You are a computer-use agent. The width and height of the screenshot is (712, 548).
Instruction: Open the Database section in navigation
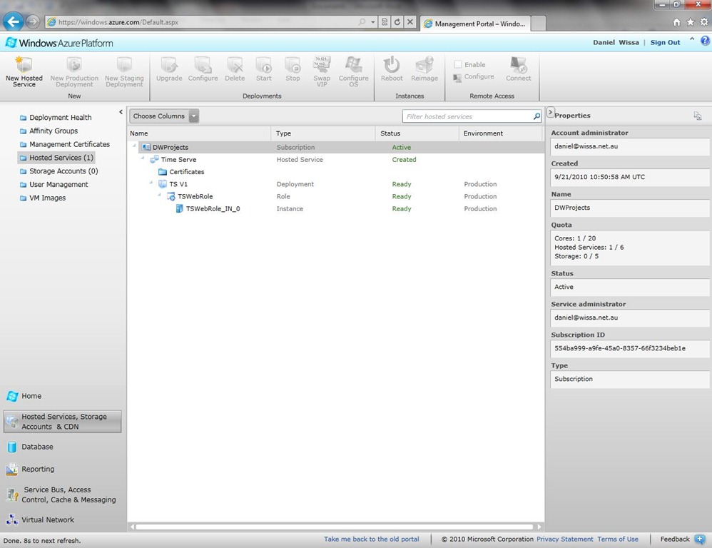click(37, 447)
